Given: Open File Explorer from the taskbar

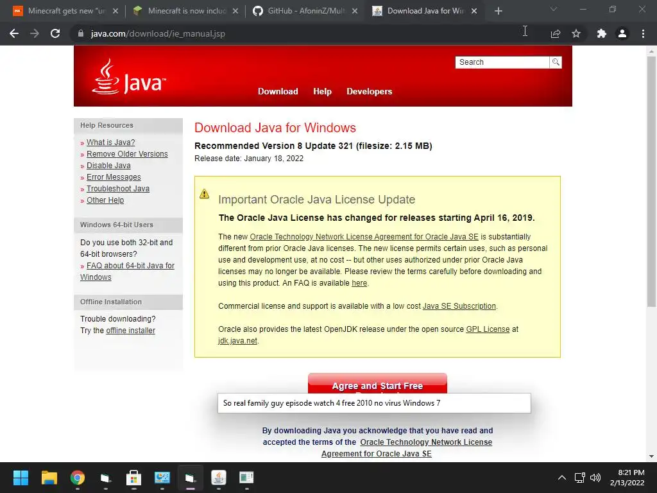Looking at the screenshot, I should pyautogui.click(x=49, y=478).
